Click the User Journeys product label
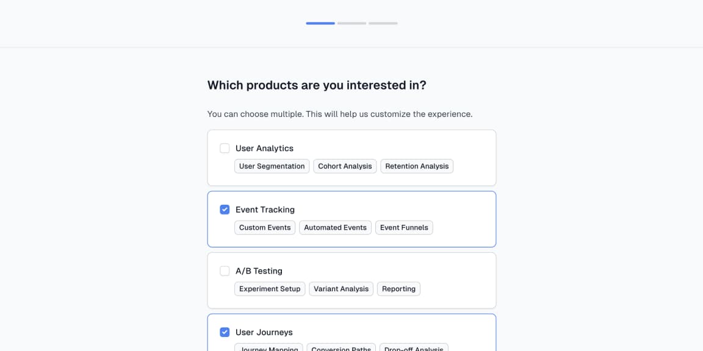 click(x=264, y=332)
